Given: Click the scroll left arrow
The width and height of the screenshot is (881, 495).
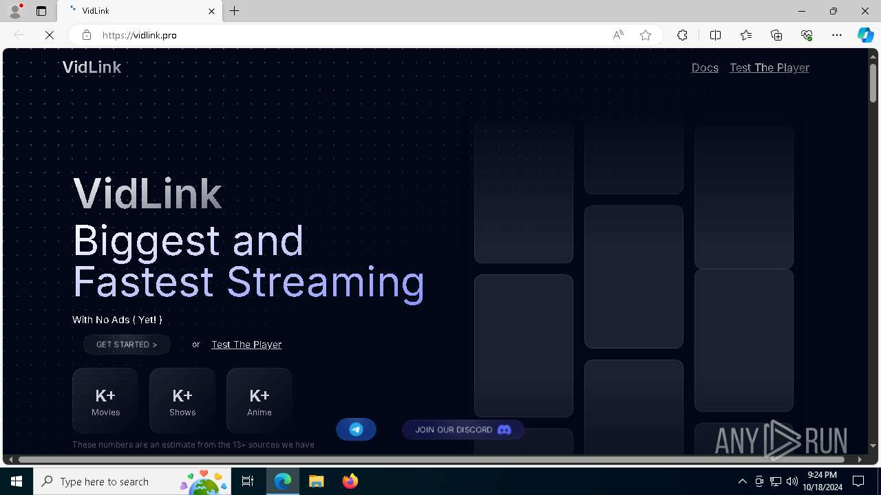Looking at the screenshot, I should click(x=9, y=459).
